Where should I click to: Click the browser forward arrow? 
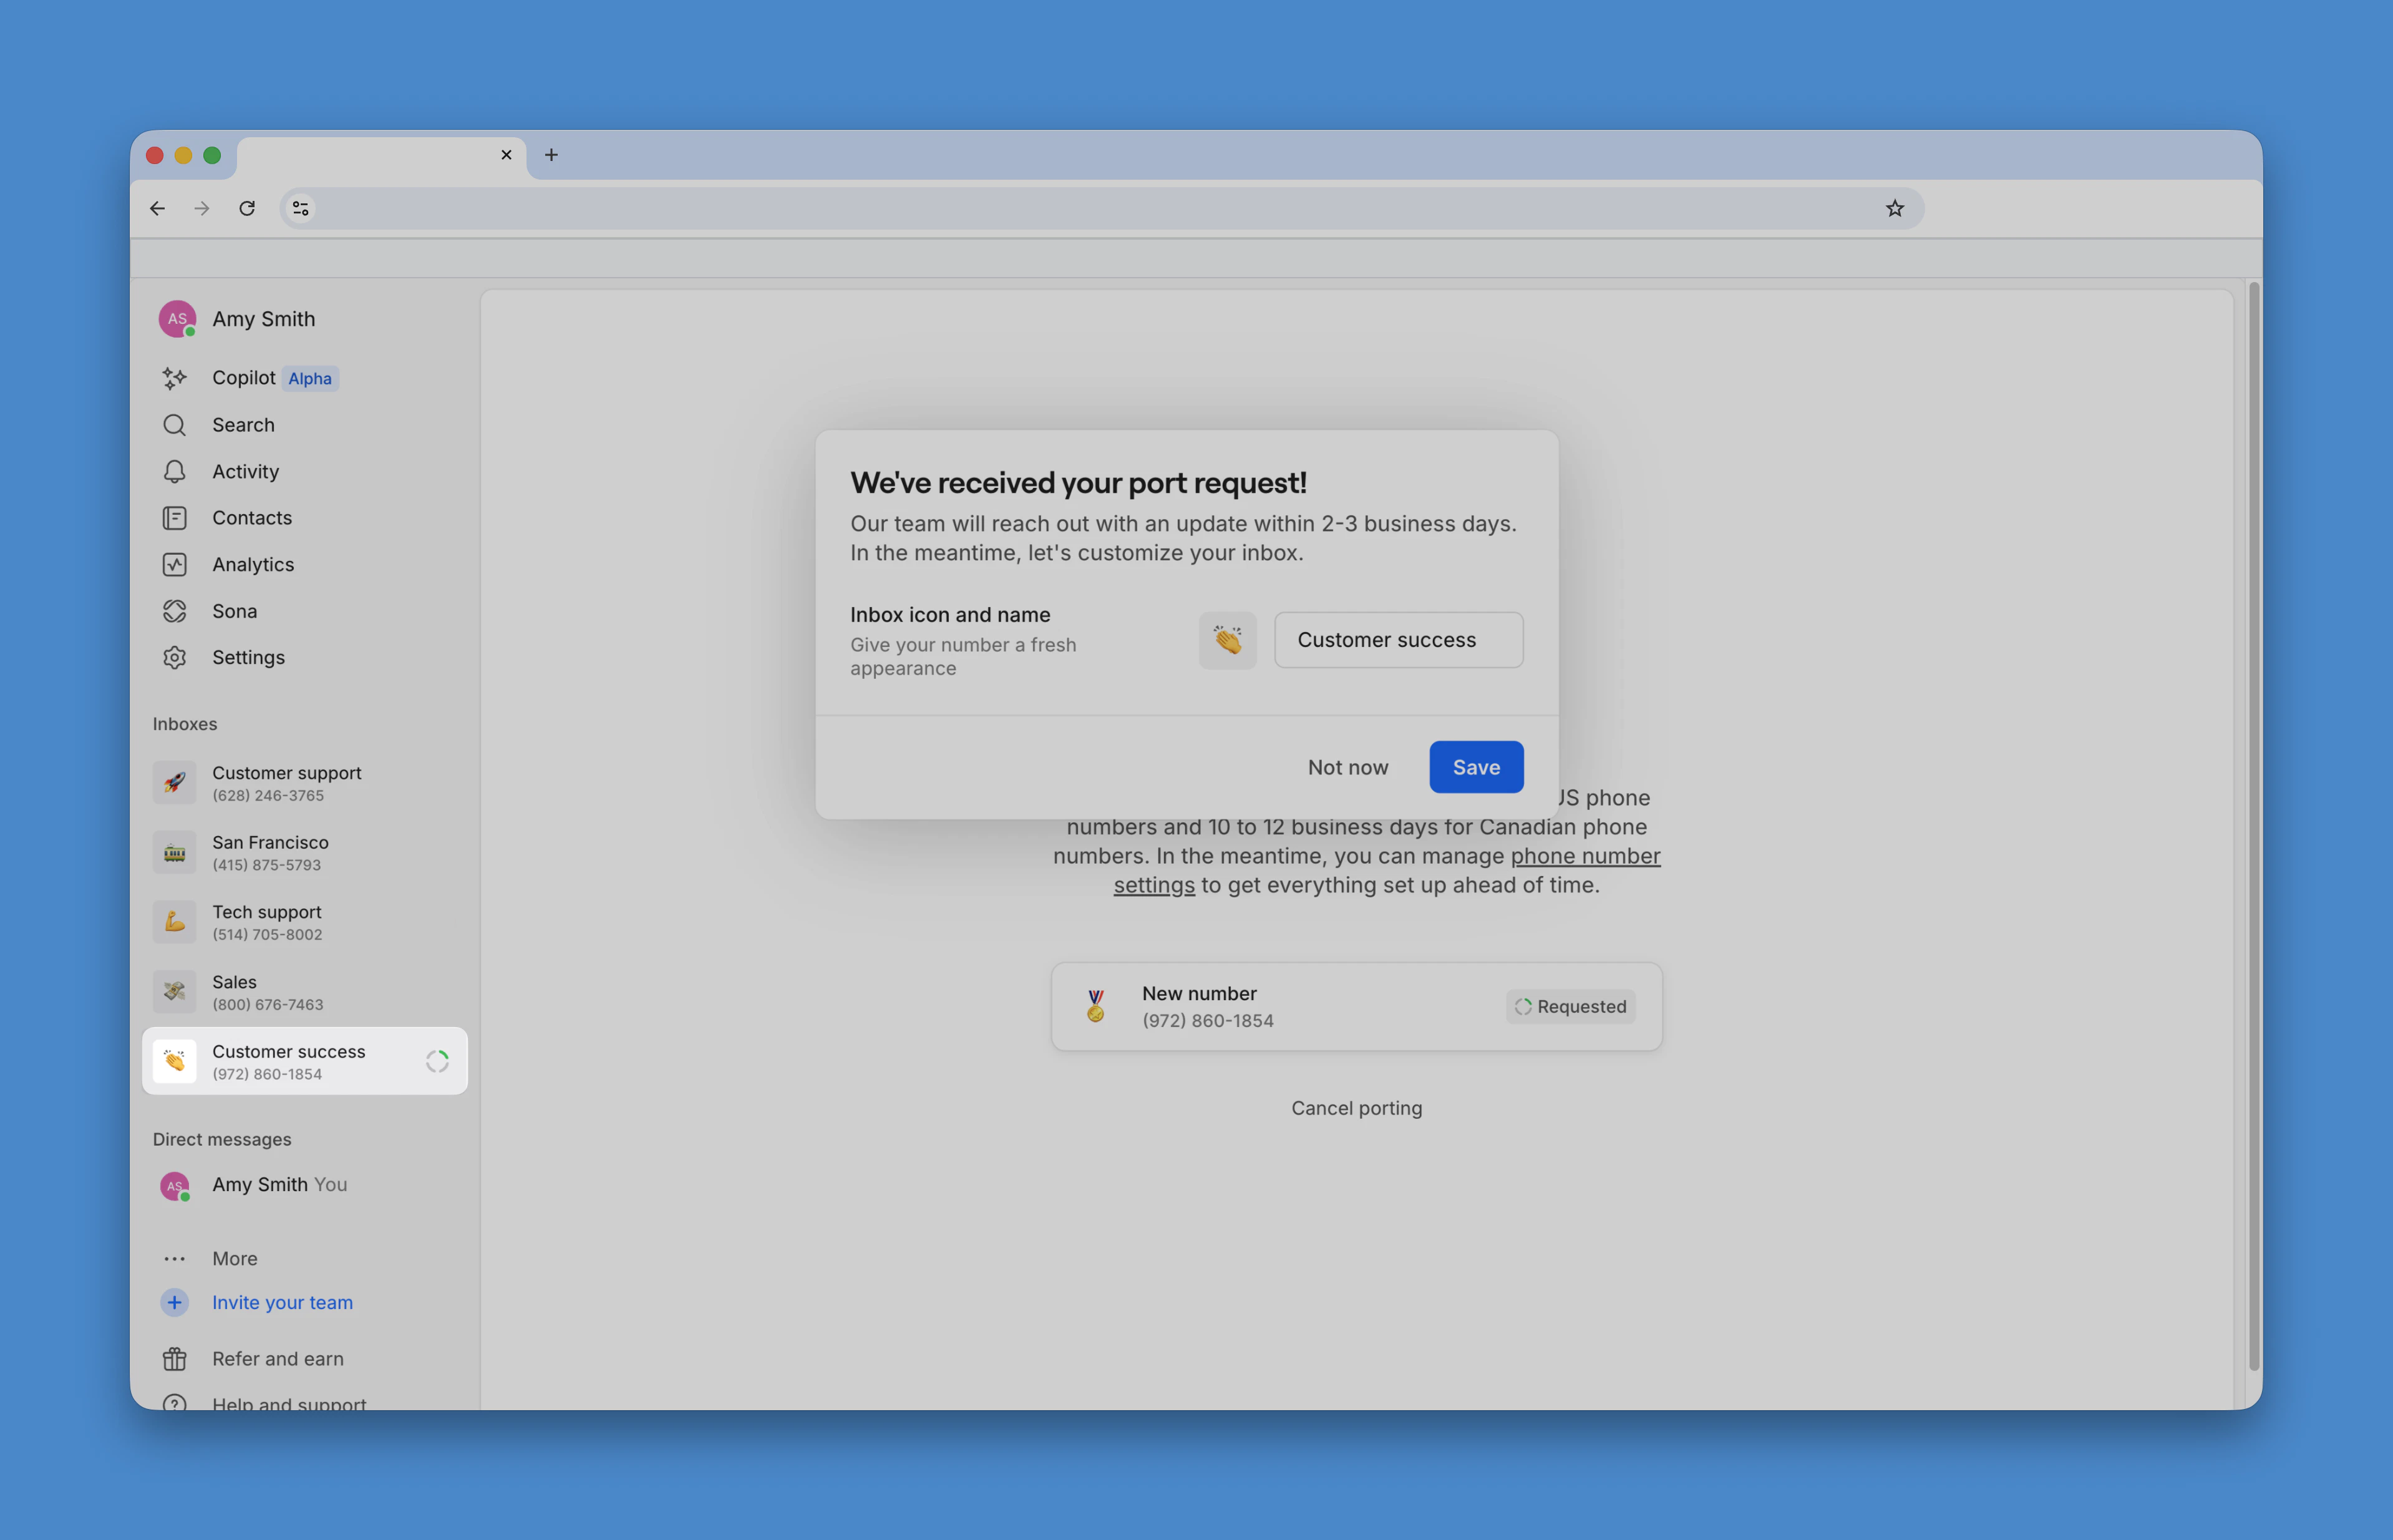click(x=202, y=208)
